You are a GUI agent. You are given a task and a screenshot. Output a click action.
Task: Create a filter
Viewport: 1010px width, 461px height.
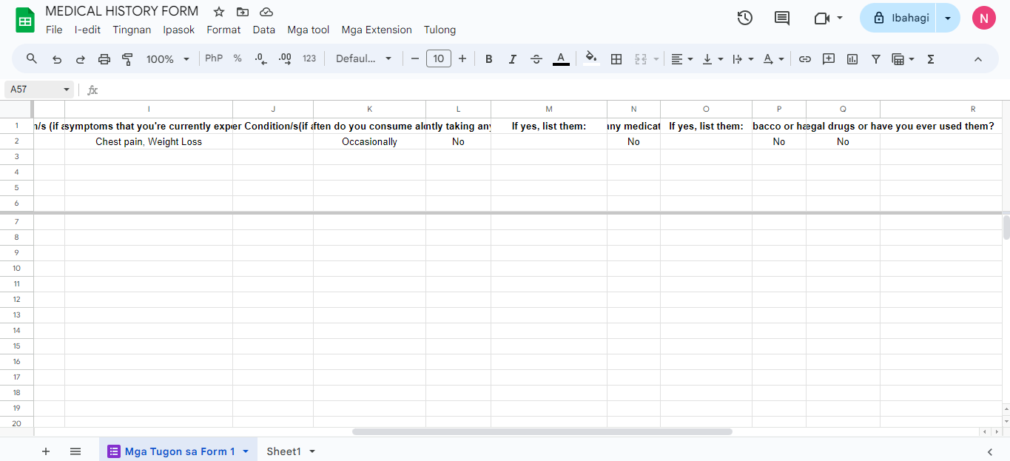pos(876,58)
